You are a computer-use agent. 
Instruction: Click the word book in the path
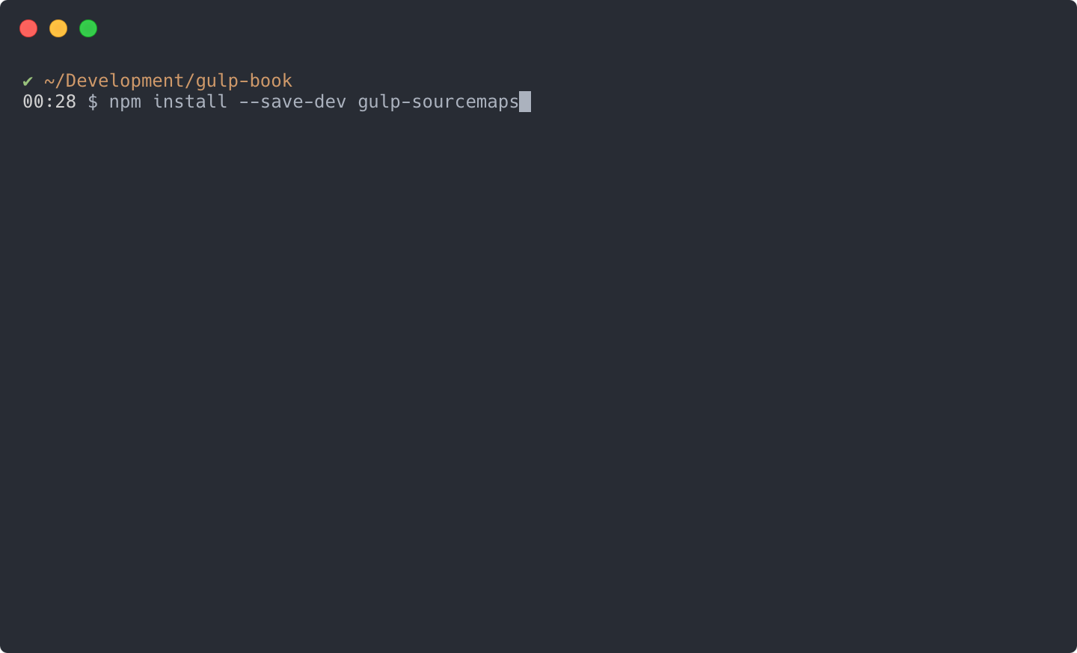pos(271,81)
